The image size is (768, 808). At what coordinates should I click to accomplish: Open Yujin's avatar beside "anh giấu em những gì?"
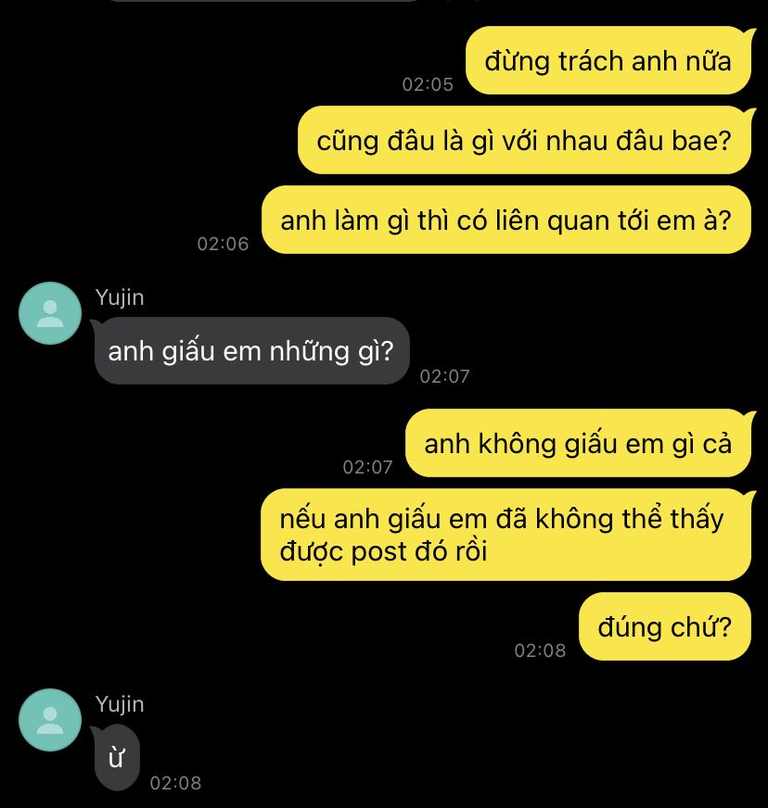click(x=50, y=313)
